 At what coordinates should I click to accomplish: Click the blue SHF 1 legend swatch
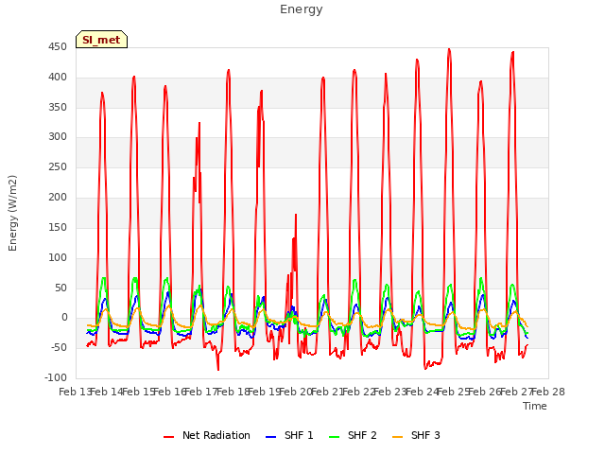tap(271, 437)
